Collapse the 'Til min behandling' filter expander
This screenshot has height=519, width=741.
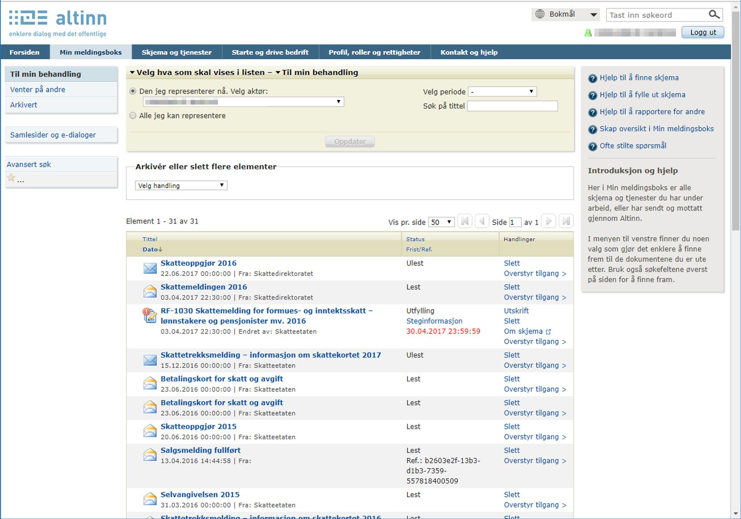(x=278, y=73)
